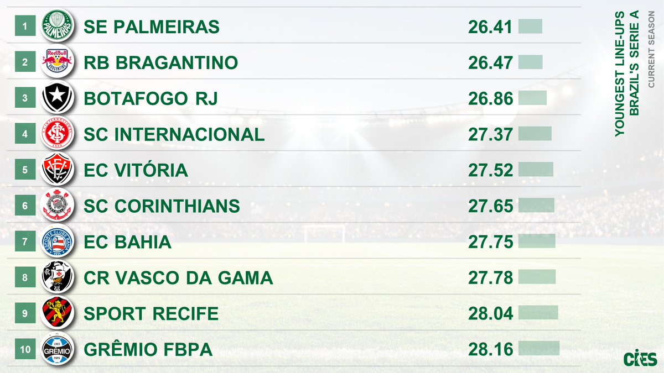Viewport: 664px width, 373px height.
Task: Click the Vasco da Gama crest
Action: pyautogui.click(x=58, y=277)
